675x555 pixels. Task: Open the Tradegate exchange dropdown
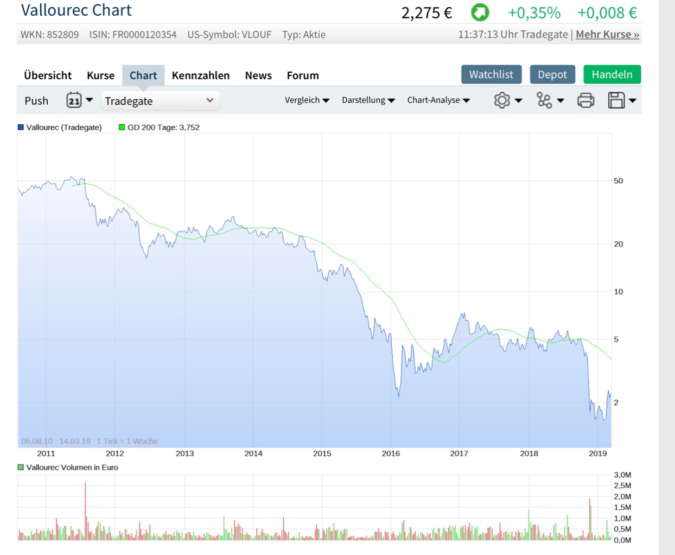tap(160, 101)
